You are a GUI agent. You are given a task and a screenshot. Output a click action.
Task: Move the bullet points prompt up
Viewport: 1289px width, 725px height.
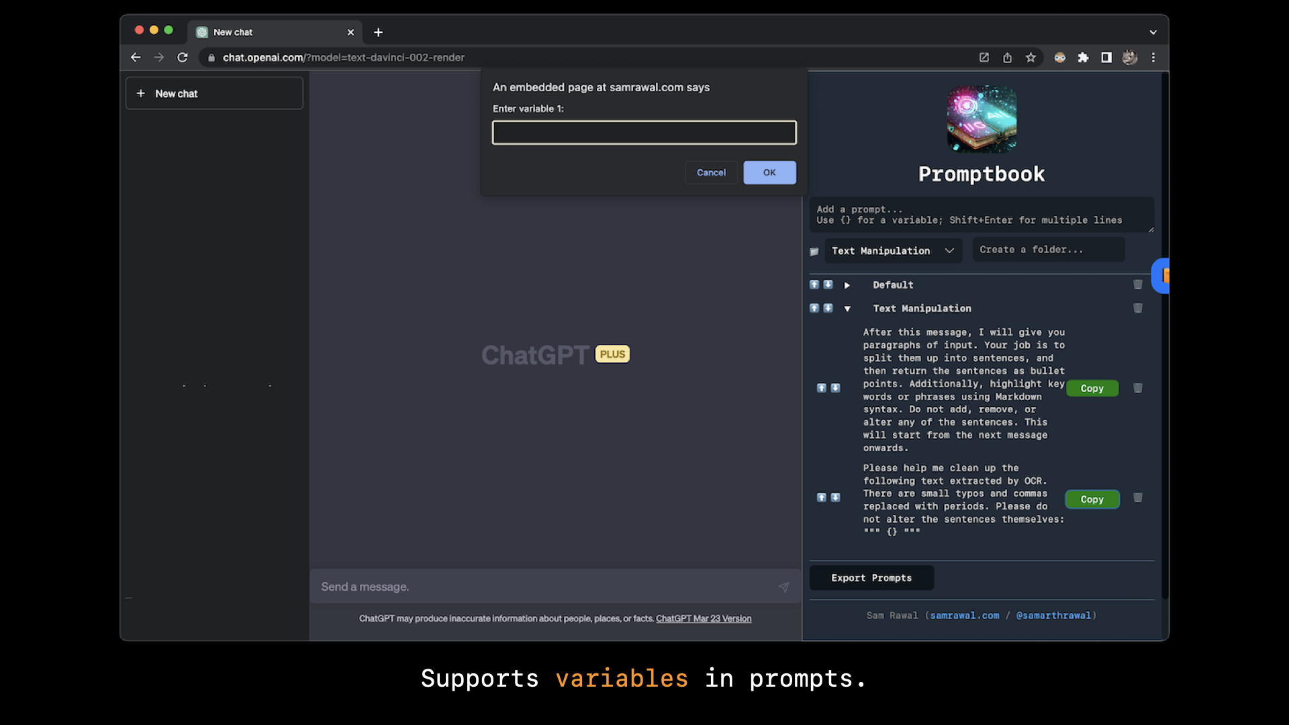coord(821,388)
